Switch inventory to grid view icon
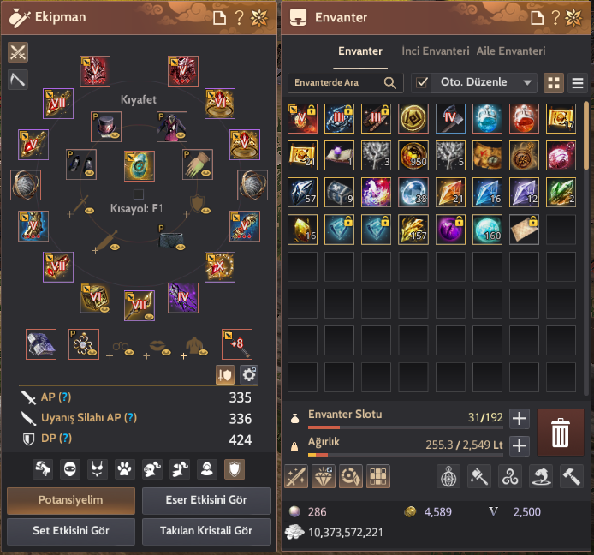This screenshot has height=555, width=594. pyautogui.click(x=554, y=82)
